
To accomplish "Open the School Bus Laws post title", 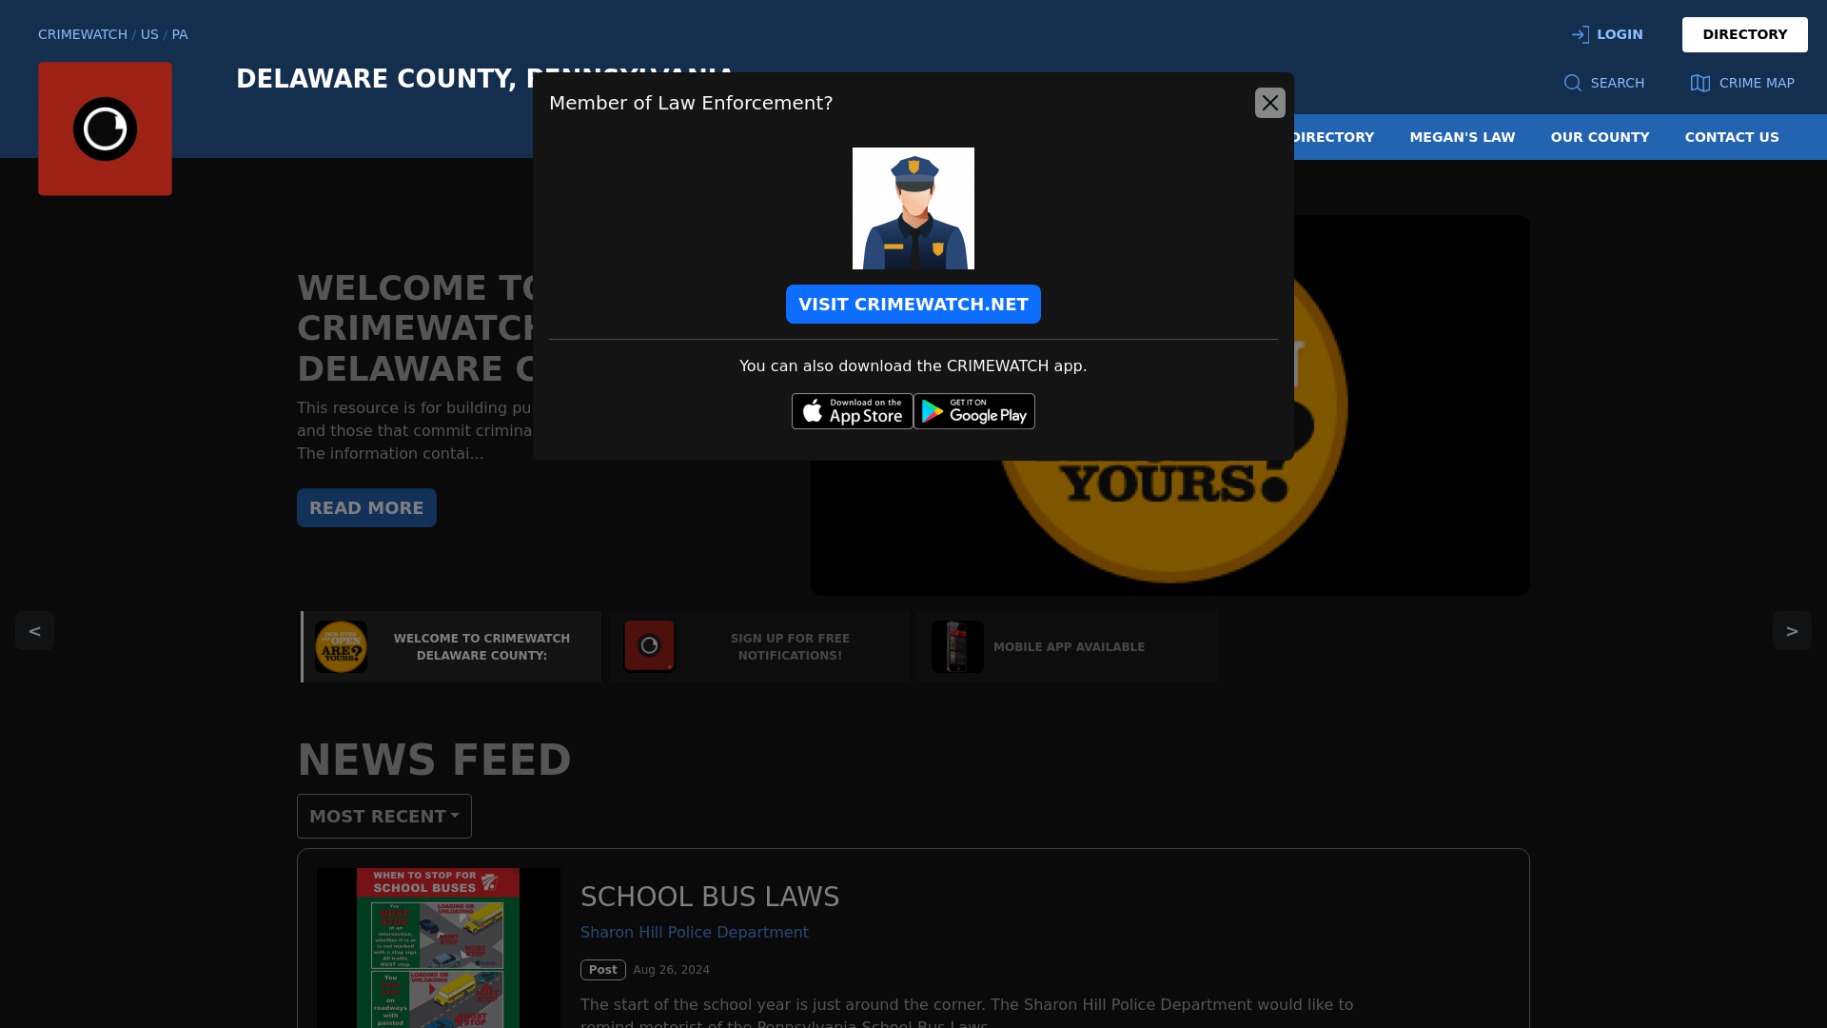I will click(x=710, y=897).
